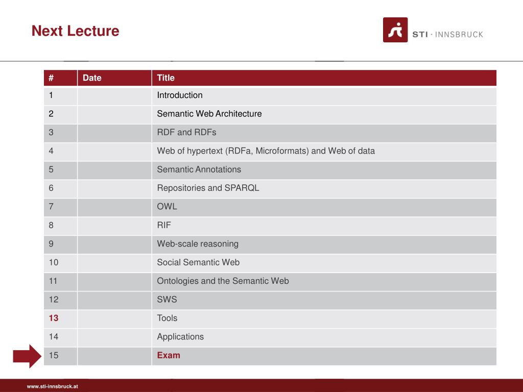Screen dimensions: 523x392
Task: Click the empty Date cell for Exam row
Action: tap(114, 356)
